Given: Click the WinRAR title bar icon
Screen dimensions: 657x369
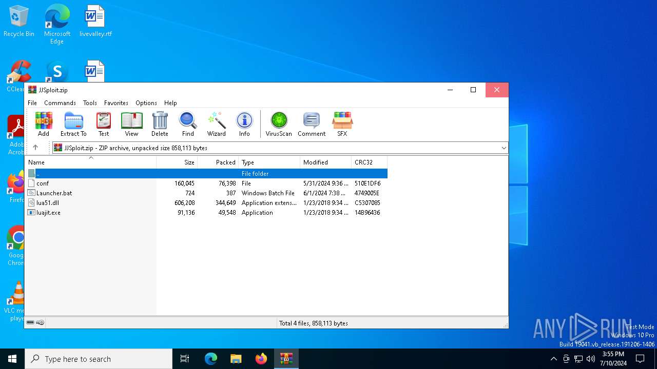Looking at the screenshot, I should [x=32, y=90].
